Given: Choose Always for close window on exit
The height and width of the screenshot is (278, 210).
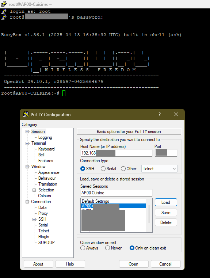Looking at the screenshot, I should coord(83,248).
